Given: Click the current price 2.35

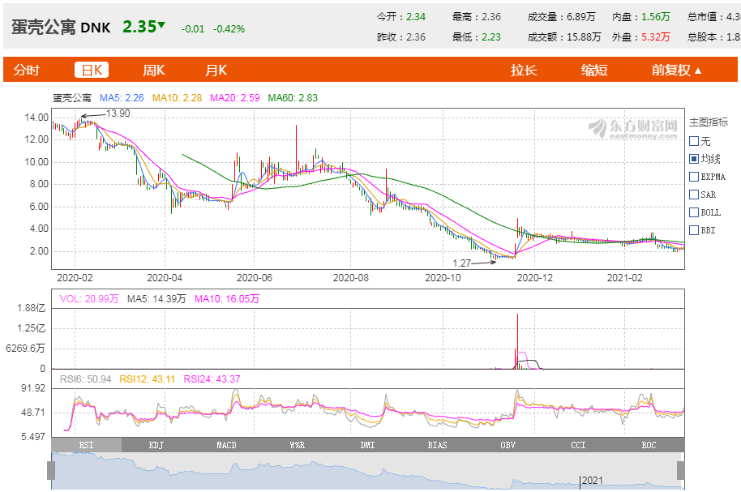Looking at the screenshot, I should click(139, 27).
